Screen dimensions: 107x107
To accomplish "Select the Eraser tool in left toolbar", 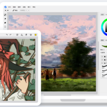I will [x=5, y=19].
